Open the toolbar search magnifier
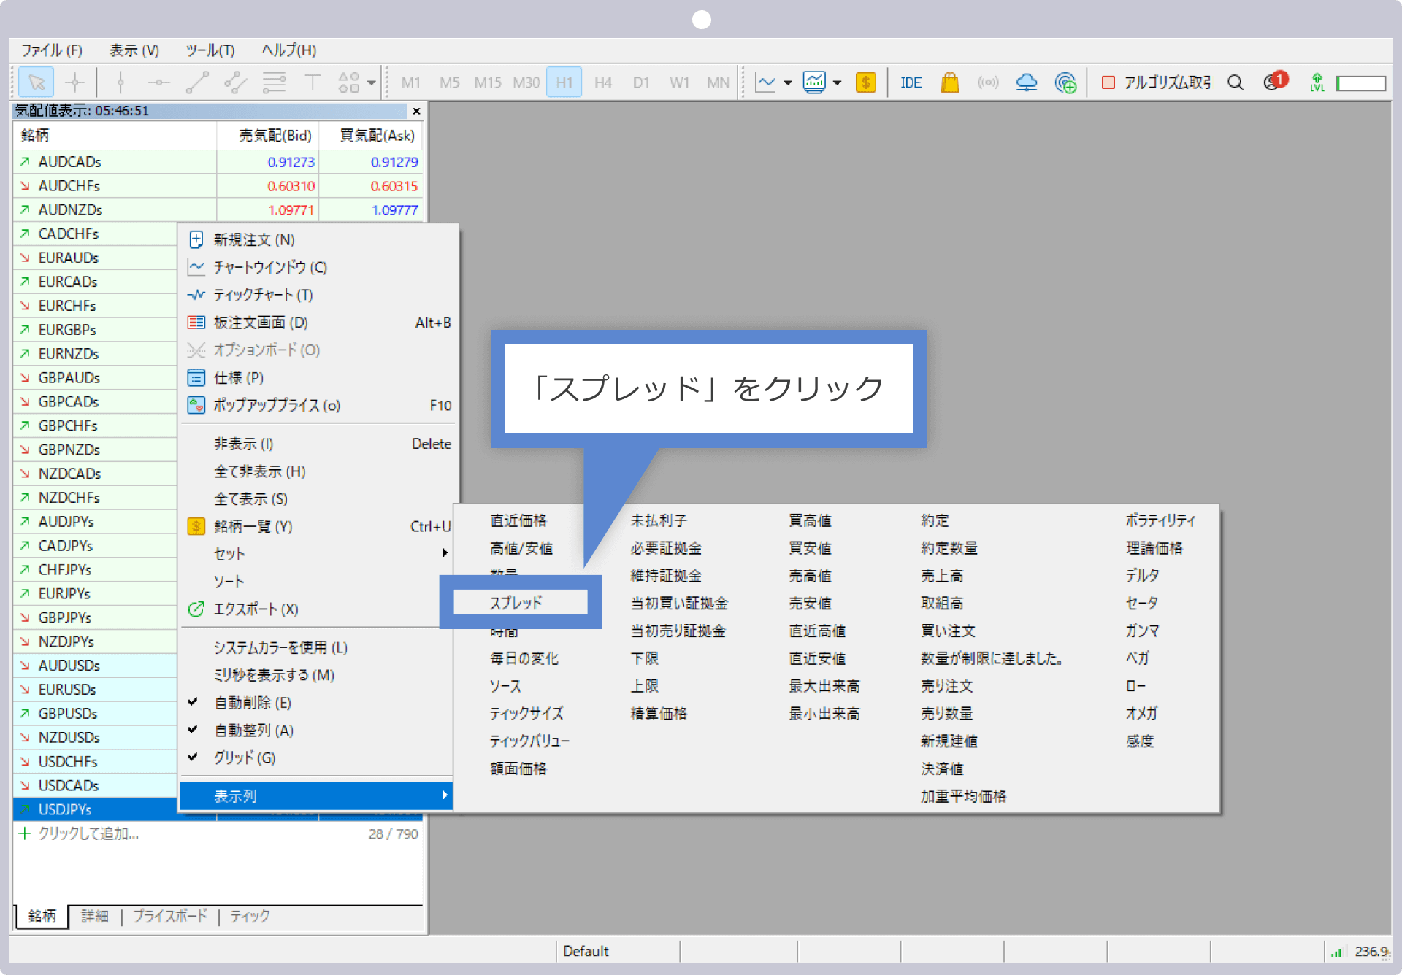Screen dimensions: 1402x975 click(1235, 82)
